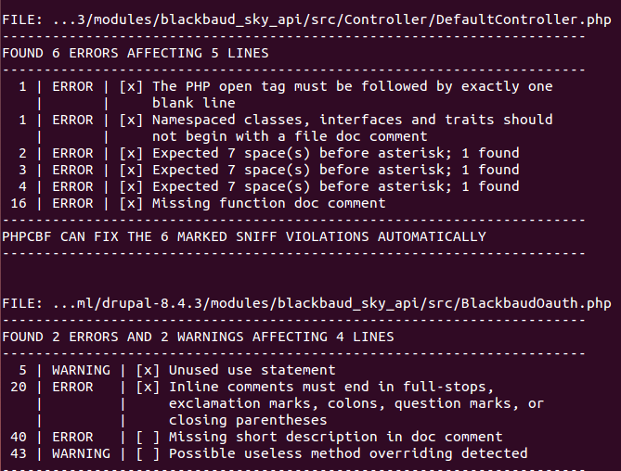The height and width of the screenshot is (471, 621).
Task: Click the "Inline comments must end in full-stops" message
Action: [331, 387]
